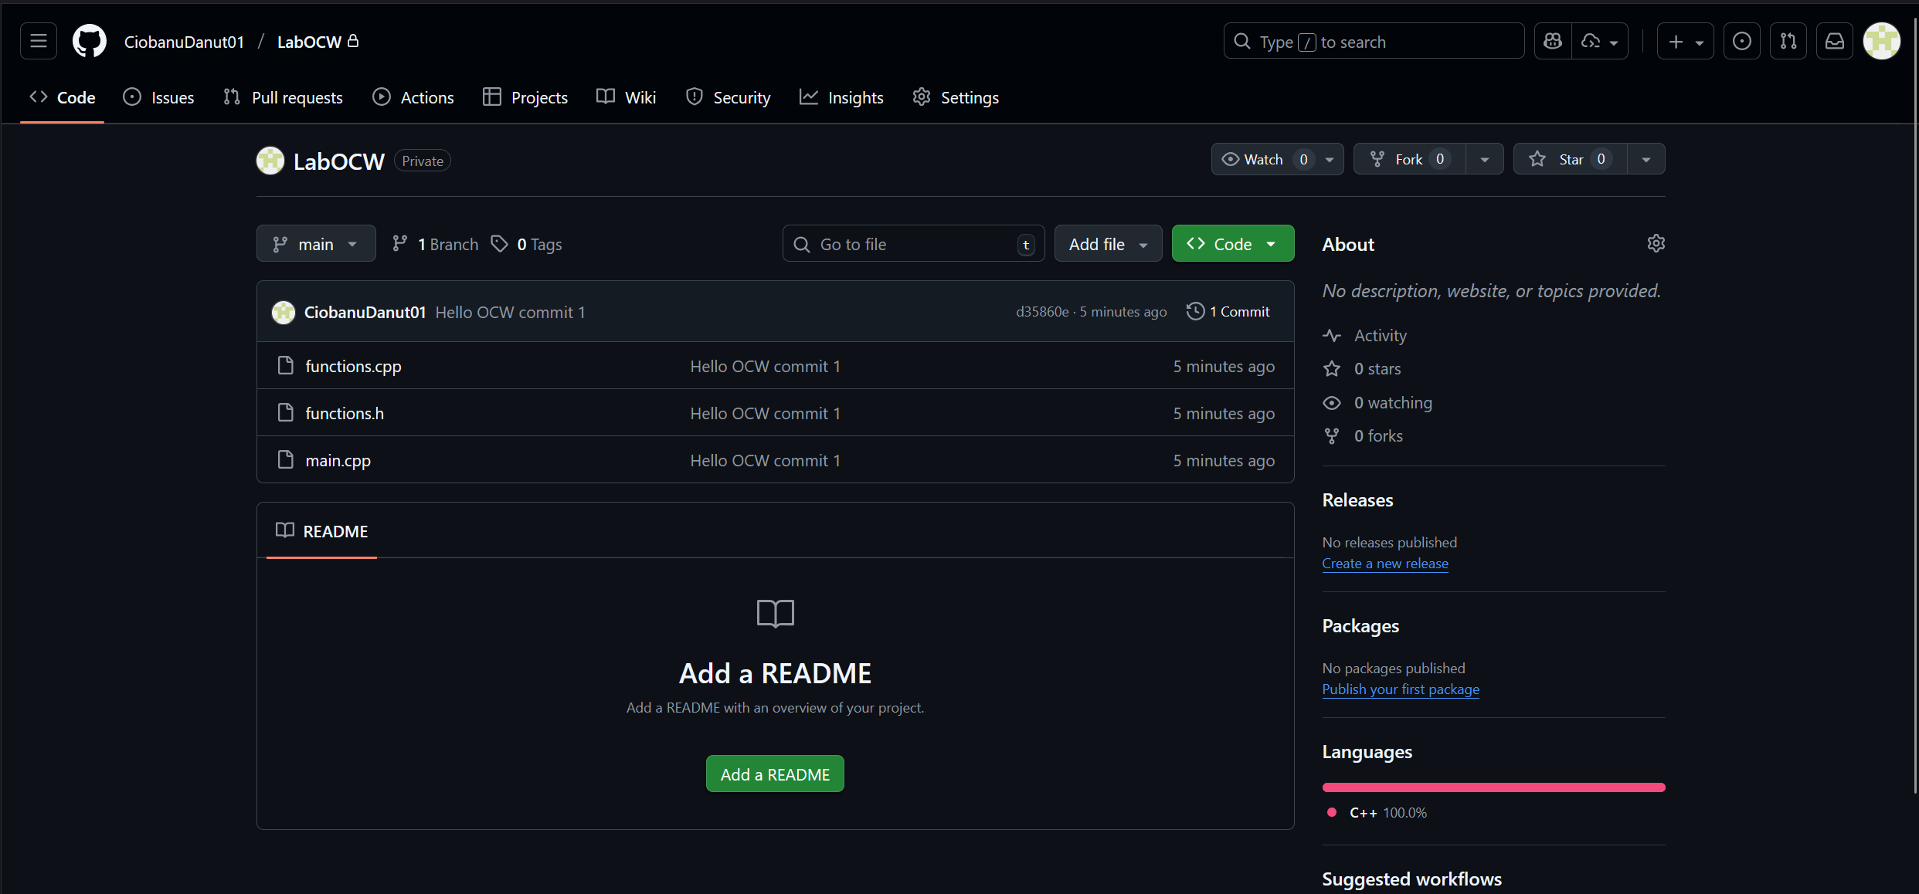Click the GitHub octocat logo

coord(90,41)
